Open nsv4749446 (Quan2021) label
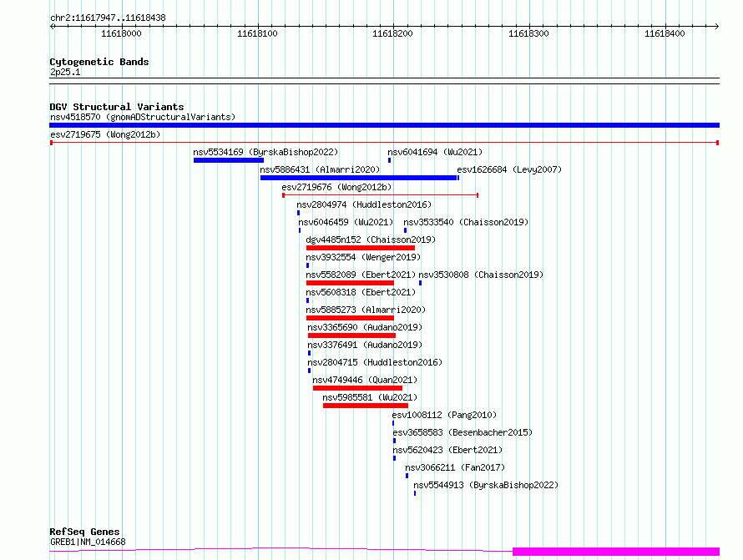The image size is (743, 560). pyautogui.click(x=365, y=380)
